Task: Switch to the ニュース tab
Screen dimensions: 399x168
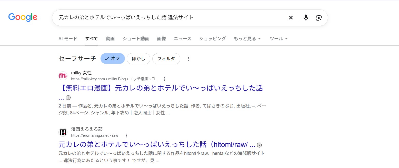Action: 183,39
